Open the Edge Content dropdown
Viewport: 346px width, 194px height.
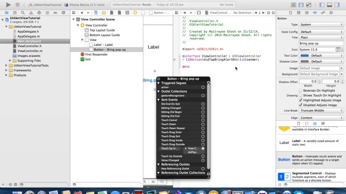(321, 118)
